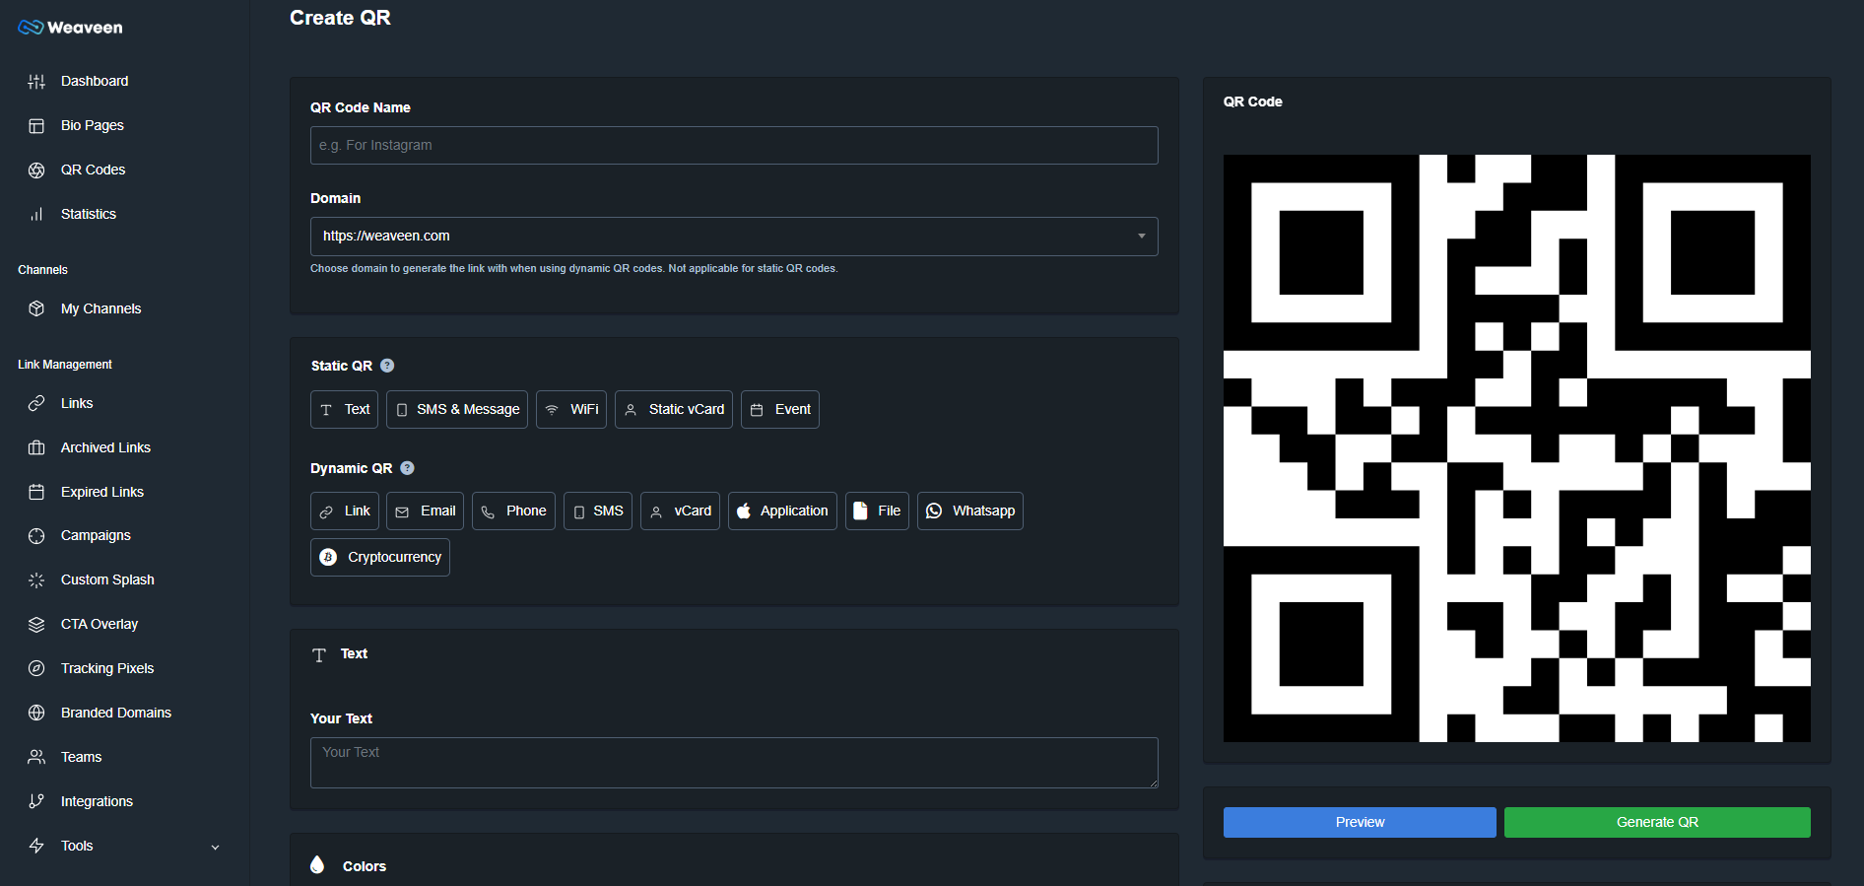The width and height of the screenshot is (1864, 886).
Task: Show help for Static QR
Action: (x=387, y=366)
